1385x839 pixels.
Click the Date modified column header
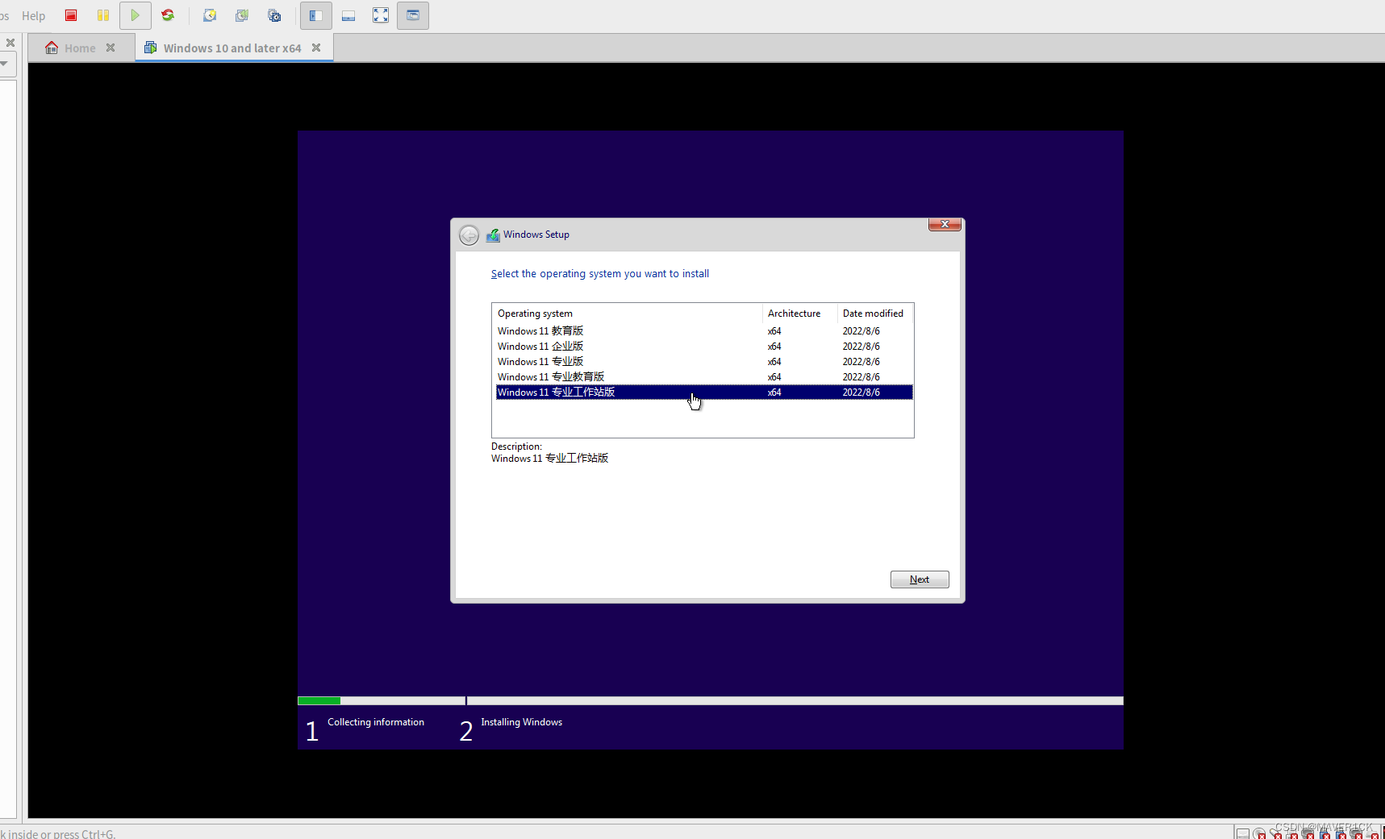pyautogui.click(x=875, y=314)
